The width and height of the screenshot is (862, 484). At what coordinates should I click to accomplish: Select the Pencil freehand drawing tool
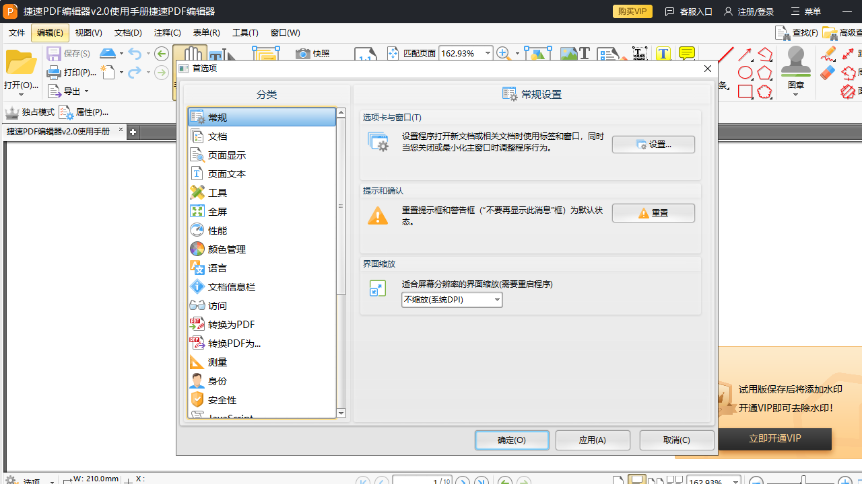coord(828,52)
